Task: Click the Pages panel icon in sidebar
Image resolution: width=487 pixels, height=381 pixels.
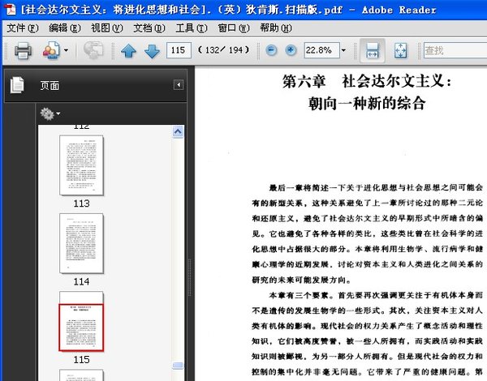Action: [x=18, y=84]
